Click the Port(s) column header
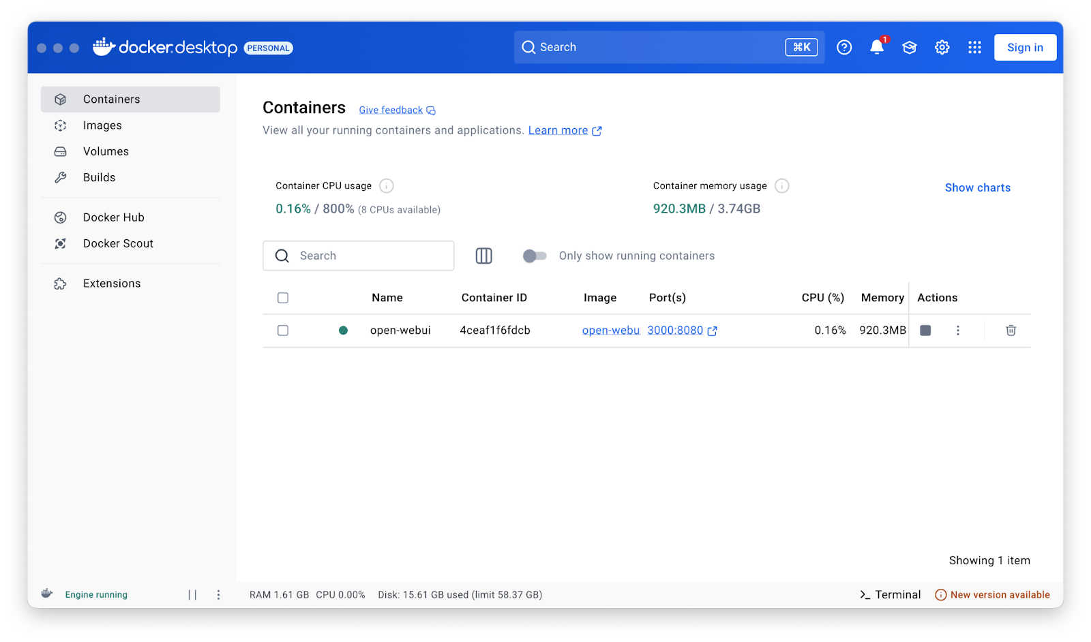 click(668, 298)
